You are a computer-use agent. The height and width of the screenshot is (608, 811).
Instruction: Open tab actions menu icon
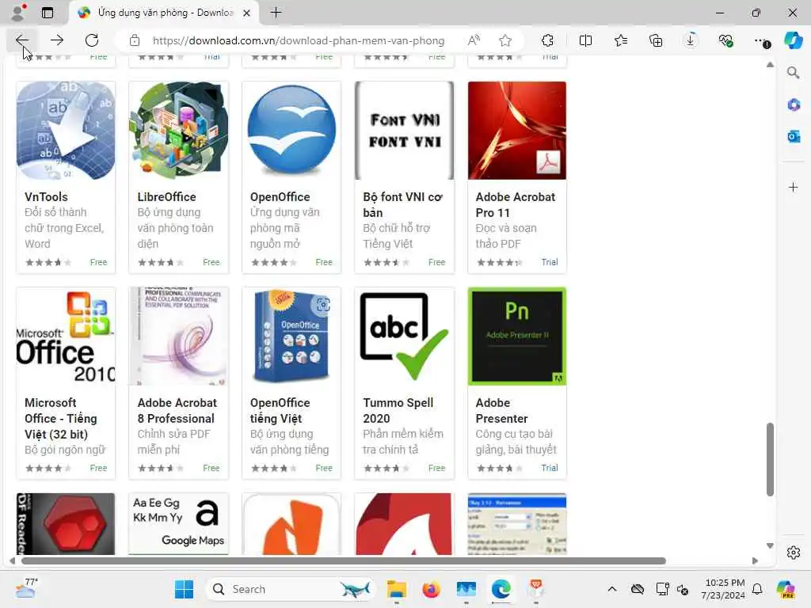(47, 13)
